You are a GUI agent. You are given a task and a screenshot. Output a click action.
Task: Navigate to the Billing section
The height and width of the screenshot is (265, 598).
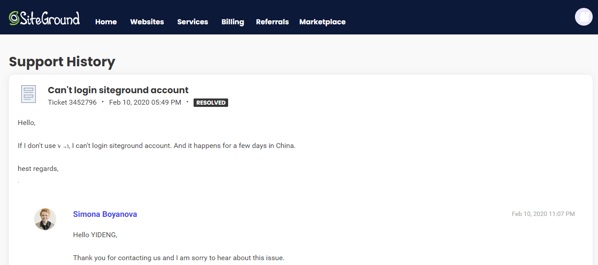coord(233,22)
